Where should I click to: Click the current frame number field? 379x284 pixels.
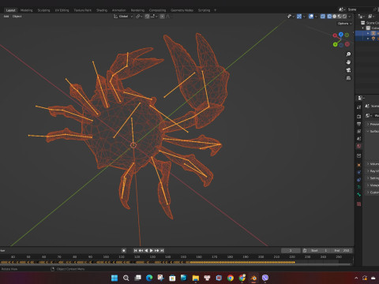[x=291, y=251]
